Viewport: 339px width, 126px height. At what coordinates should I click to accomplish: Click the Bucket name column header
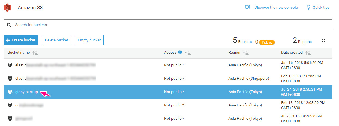[x=19, y=52]
